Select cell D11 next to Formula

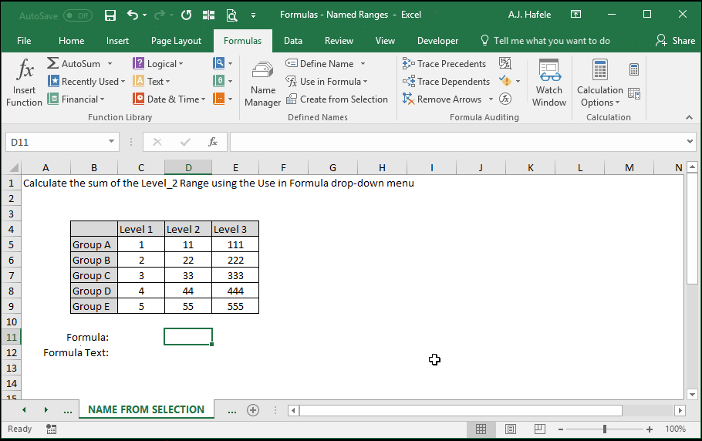[188, 337]
